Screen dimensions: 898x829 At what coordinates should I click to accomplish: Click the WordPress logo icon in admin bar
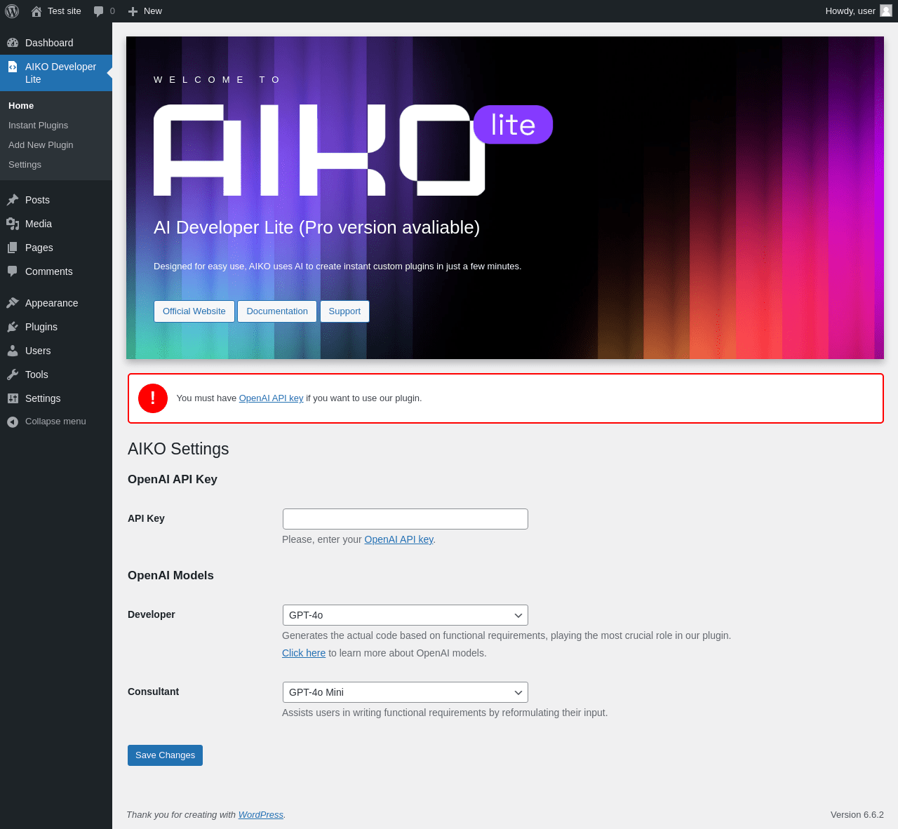[x=12, y=11]
